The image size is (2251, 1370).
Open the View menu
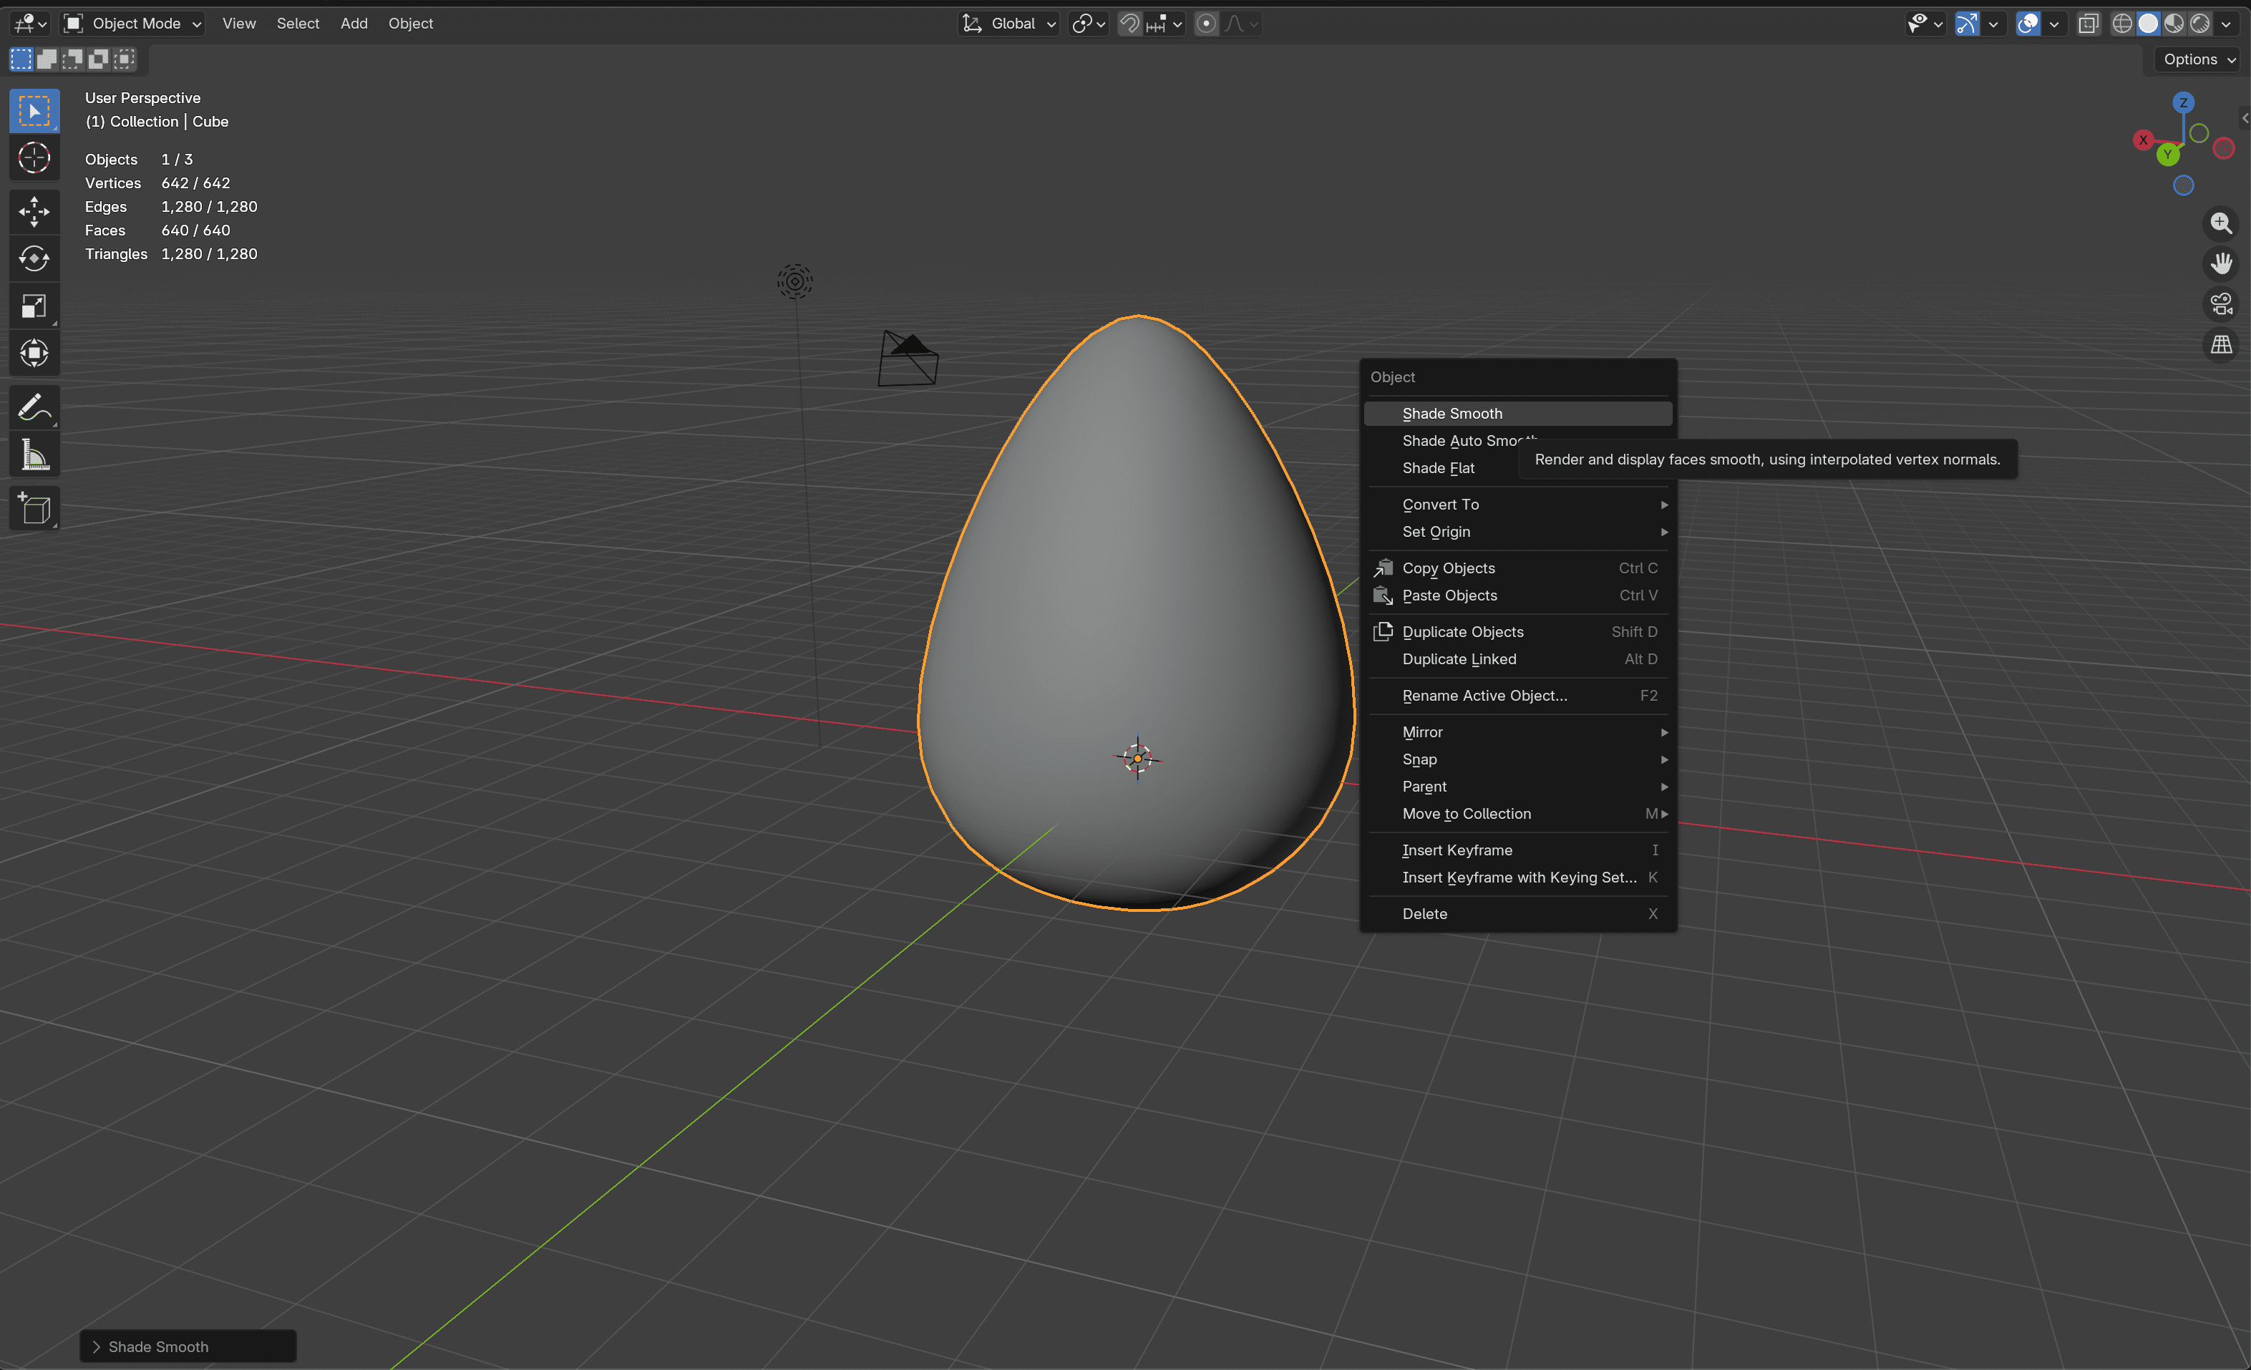click(x=238, y=24)
